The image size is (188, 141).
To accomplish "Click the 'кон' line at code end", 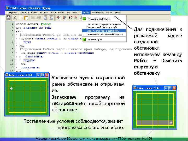I will pyautogui.click(x=19, y=71).
